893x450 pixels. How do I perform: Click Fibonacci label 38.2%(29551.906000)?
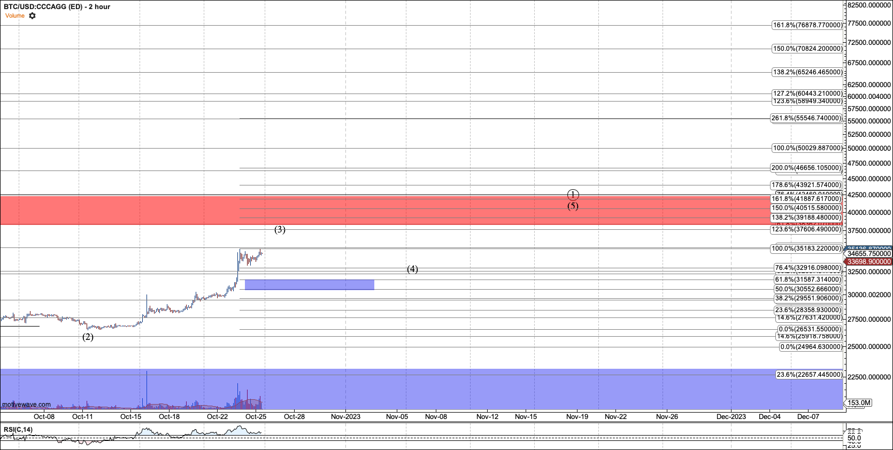pyautogui.click(x=808, y=299)
